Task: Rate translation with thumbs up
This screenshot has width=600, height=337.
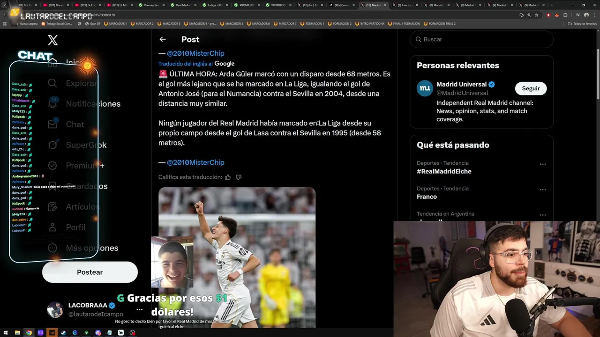Action: coord(228,177)
